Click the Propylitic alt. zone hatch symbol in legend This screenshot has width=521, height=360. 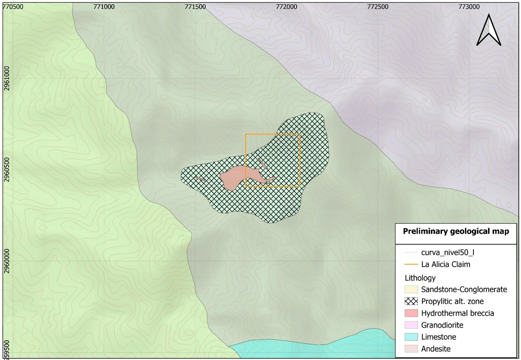(411, 301)
